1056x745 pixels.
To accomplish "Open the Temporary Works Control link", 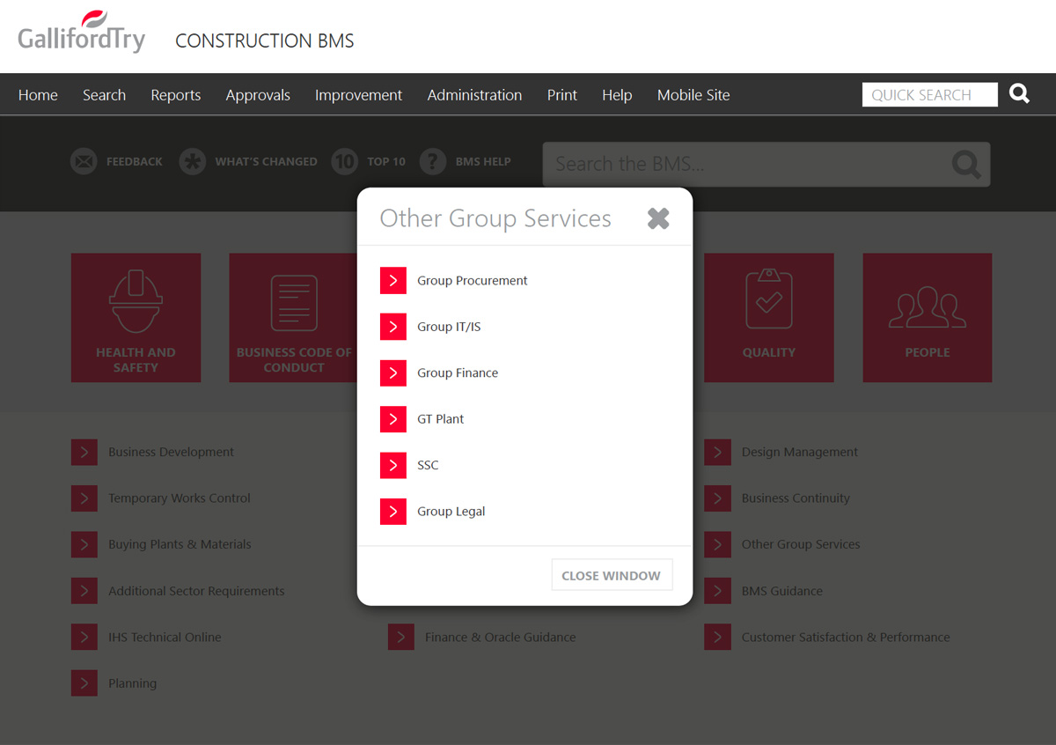I will pos(180,498).
